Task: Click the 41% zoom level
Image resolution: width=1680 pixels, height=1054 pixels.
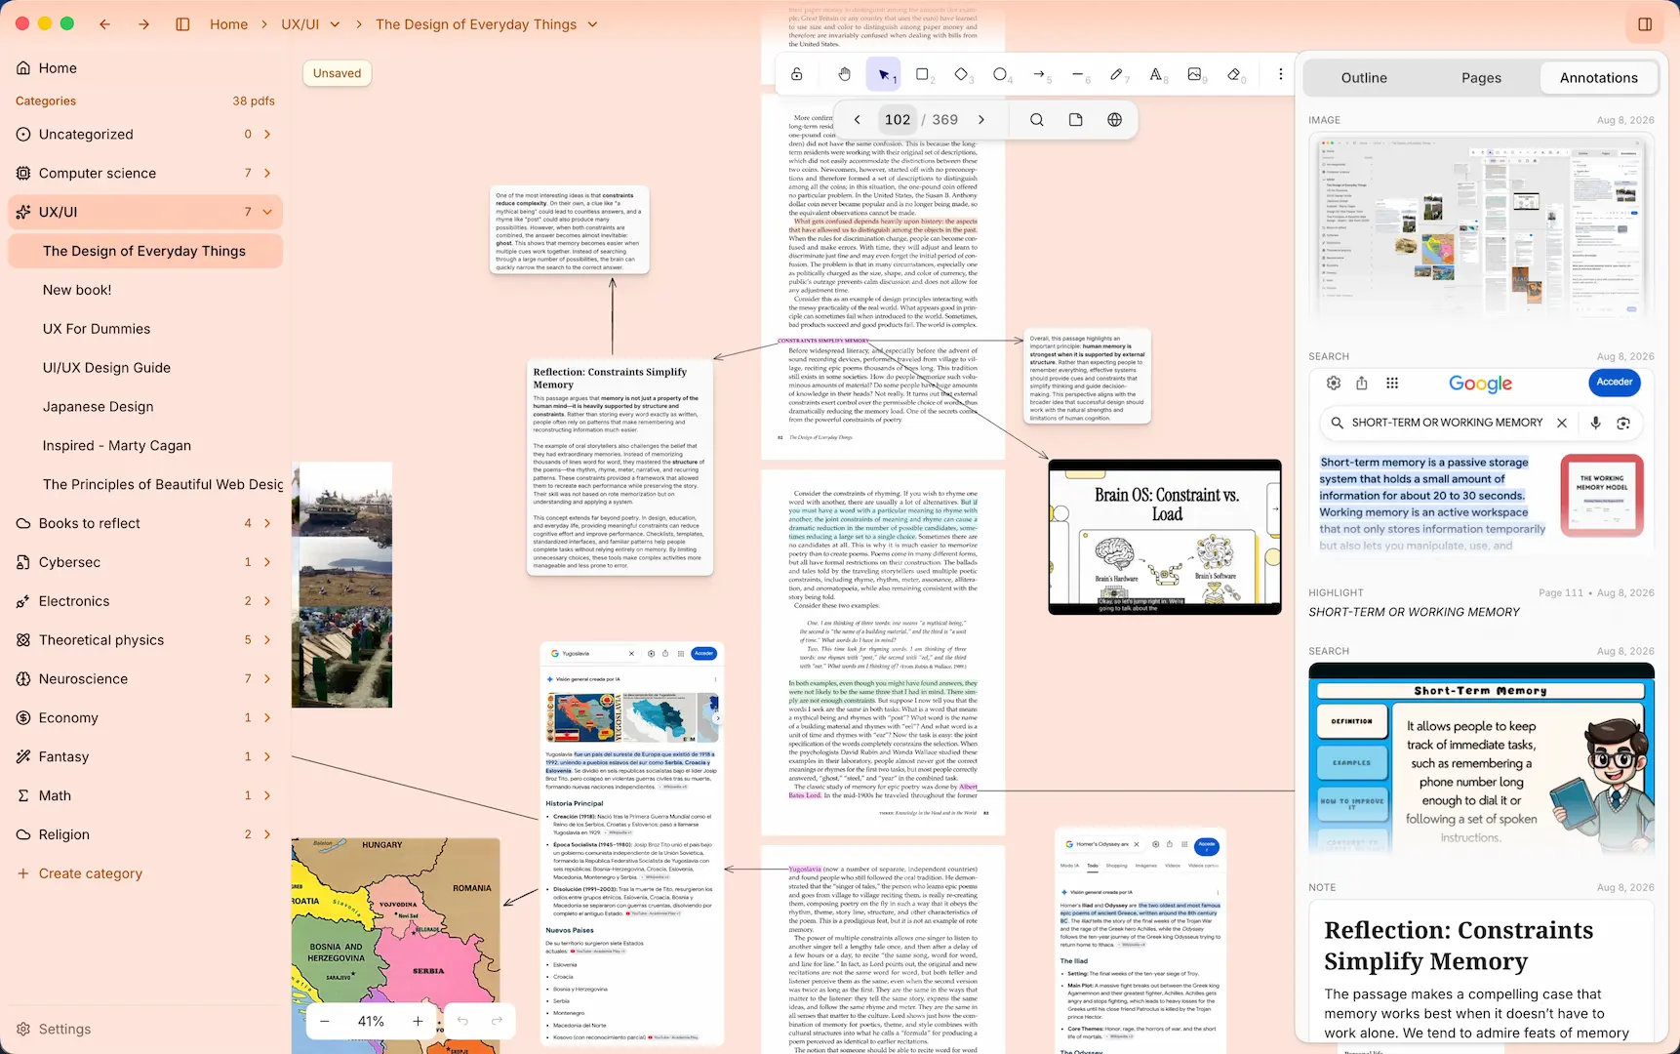Action: (x=371, y=1021)
